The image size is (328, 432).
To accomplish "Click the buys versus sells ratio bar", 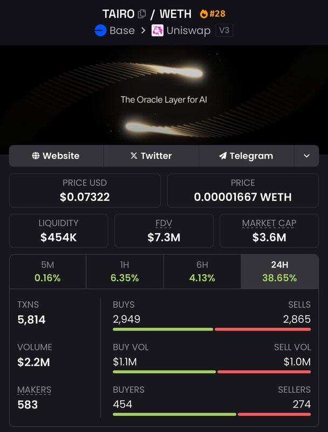I will click(x=211, y=329).
